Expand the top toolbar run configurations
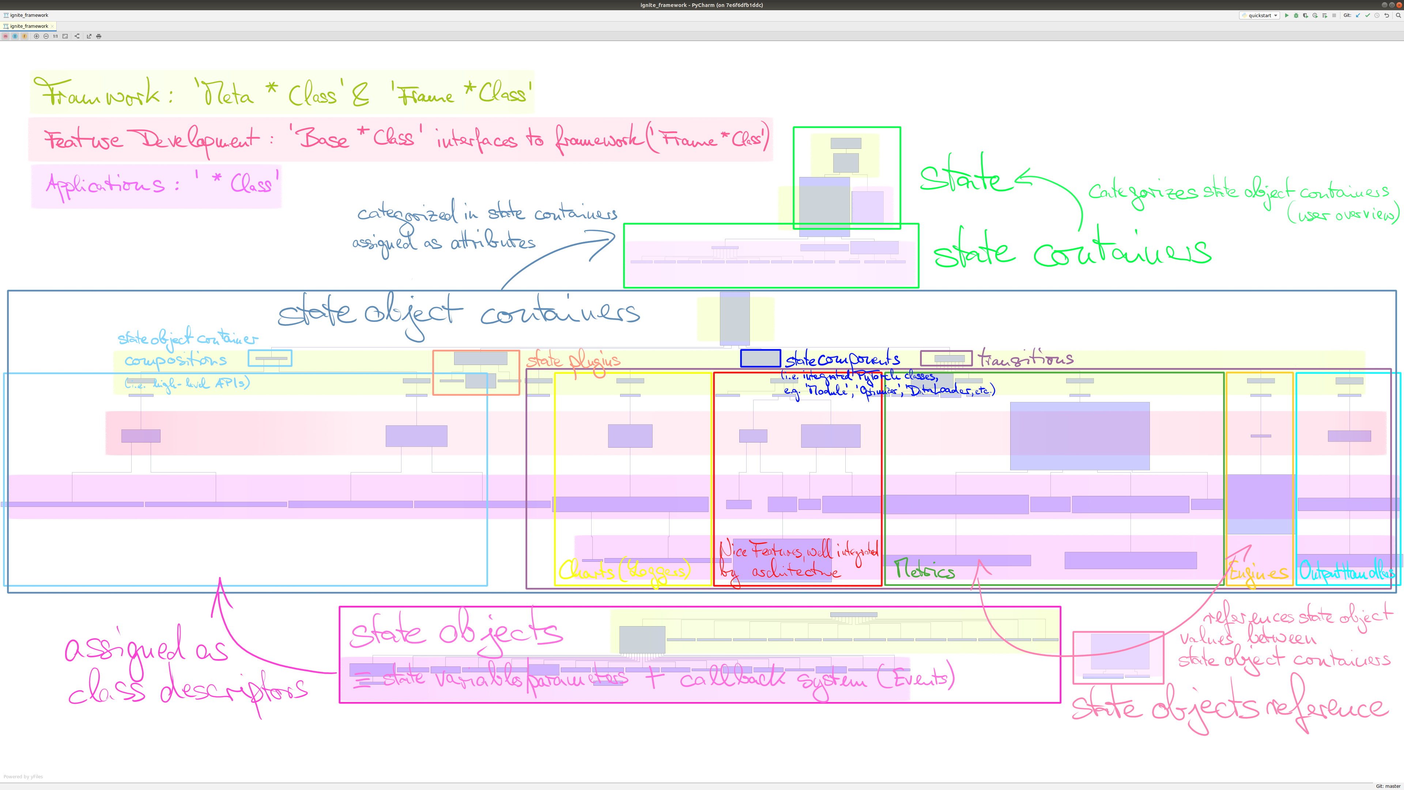 click(x=1275, y=15)
